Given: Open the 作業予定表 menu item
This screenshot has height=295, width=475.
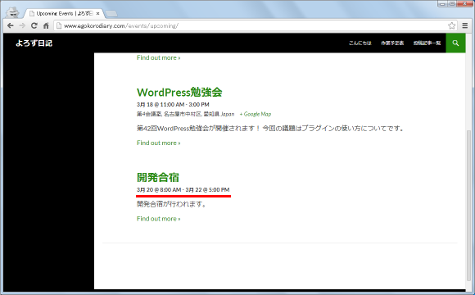Looking at the screenshot, I should [x=392, y=43].
